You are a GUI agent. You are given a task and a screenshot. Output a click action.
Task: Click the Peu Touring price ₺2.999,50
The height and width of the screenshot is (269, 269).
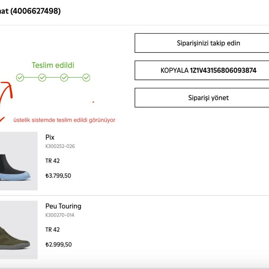point(58,245)
